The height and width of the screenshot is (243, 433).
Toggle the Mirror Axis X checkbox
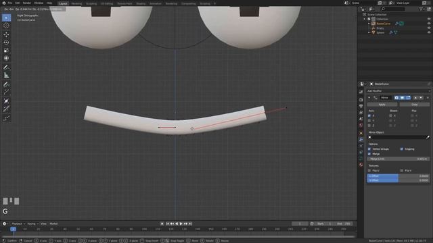point(369,115)
